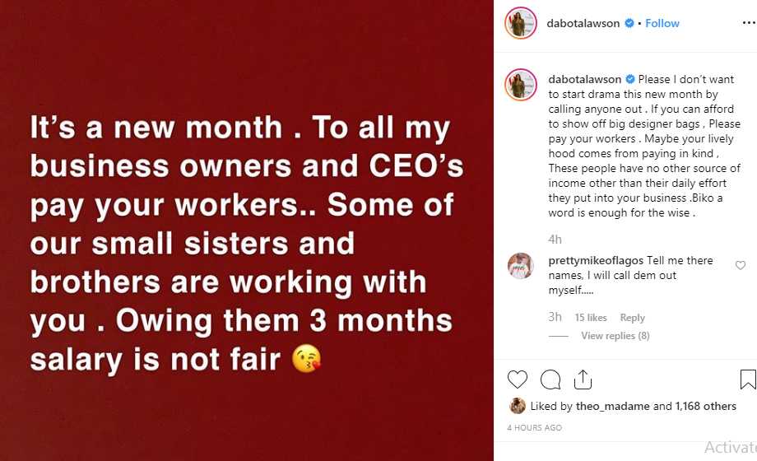Viewport: 757px width, 461px height.
Task: Share the post using the share icon
Action: (x=583, y=380)
